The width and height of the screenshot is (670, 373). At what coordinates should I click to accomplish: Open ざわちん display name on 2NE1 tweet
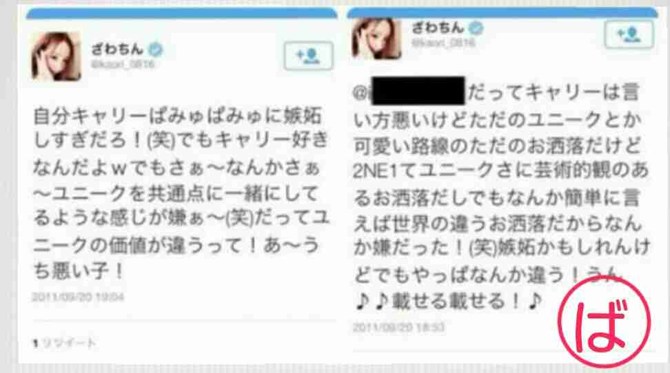click(438, 28)
